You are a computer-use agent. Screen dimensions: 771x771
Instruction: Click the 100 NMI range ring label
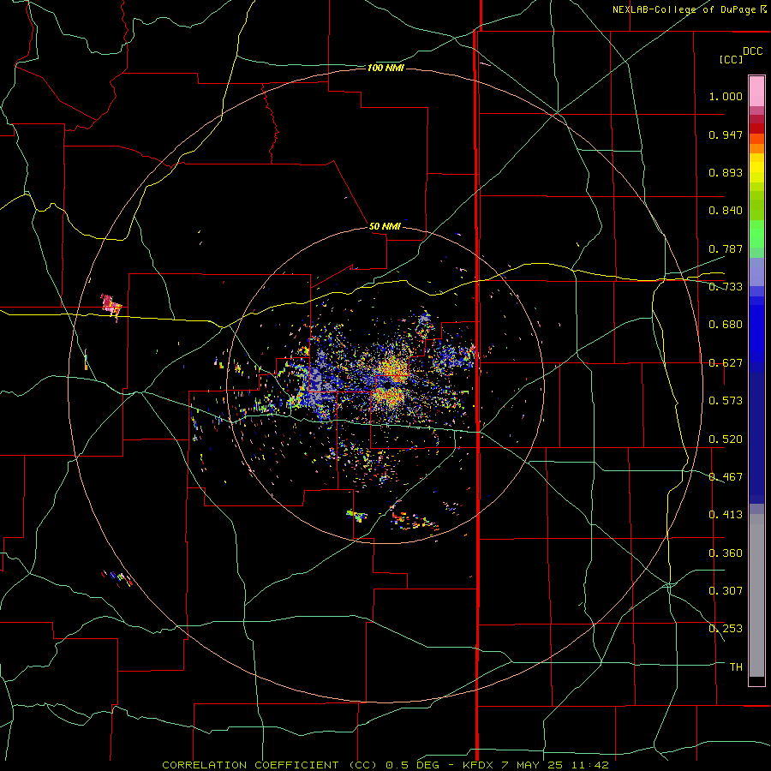pyautogui.click(x=385, y=68)
